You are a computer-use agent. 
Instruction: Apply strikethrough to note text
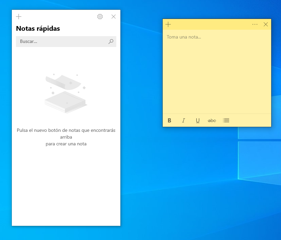(x=212, y=120)
